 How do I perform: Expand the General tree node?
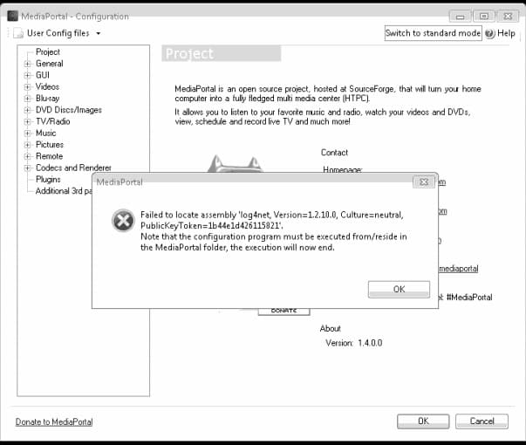pyautogui.click(x=28, y=64)
